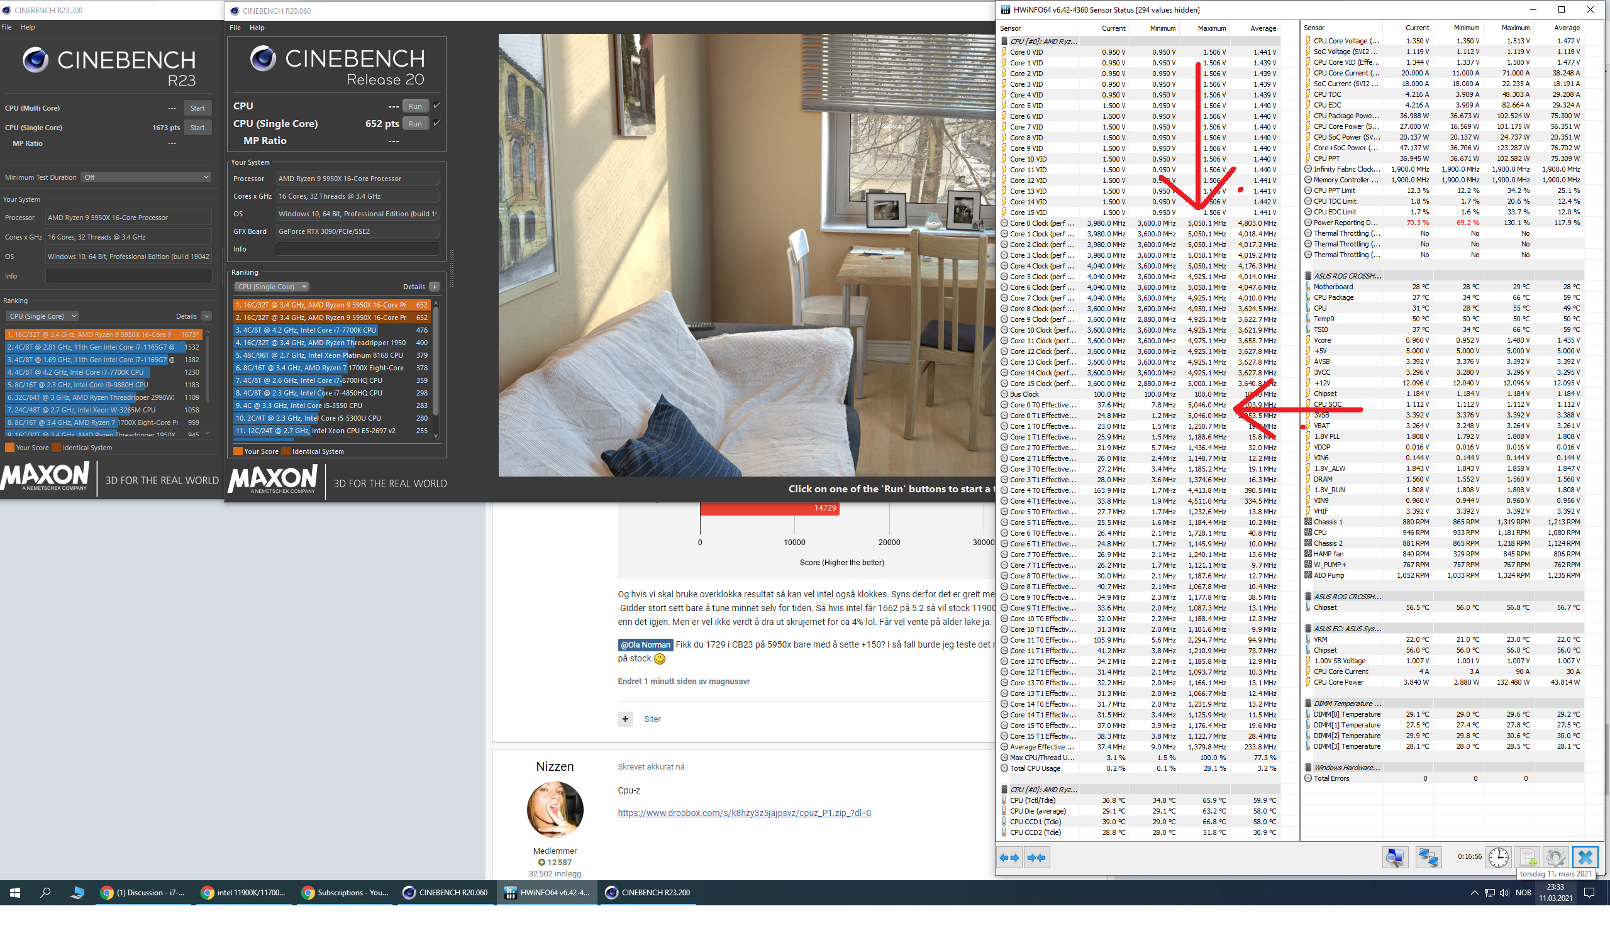The height and width of the screenshot is (933, 1610).
Task: Click the blue X close-sensors icon in HWiNFO
Action: 1585,857
